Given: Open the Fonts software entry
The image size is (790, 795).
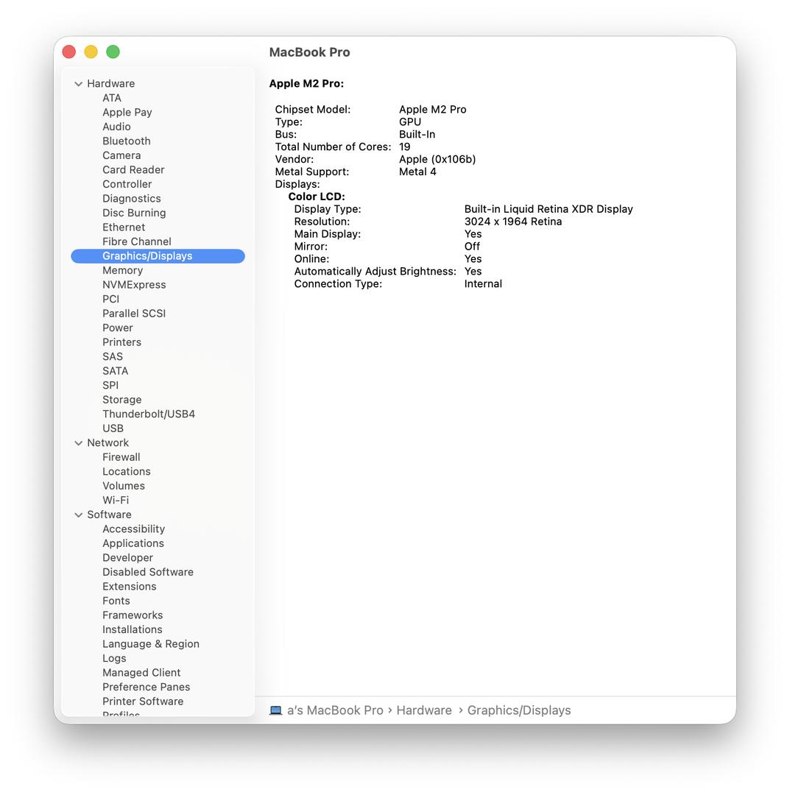Looking at the screenshot, I should 116,601.
